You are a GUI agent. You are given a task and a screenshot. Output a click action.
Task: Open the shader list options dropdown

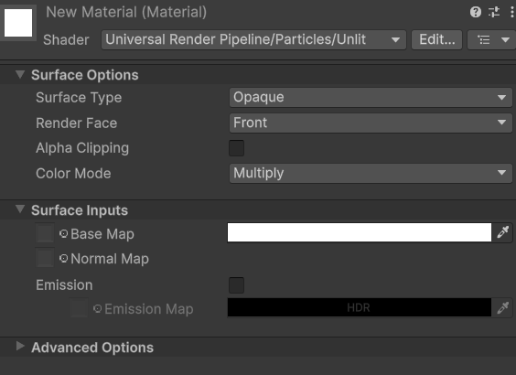(x=492, y=40)
